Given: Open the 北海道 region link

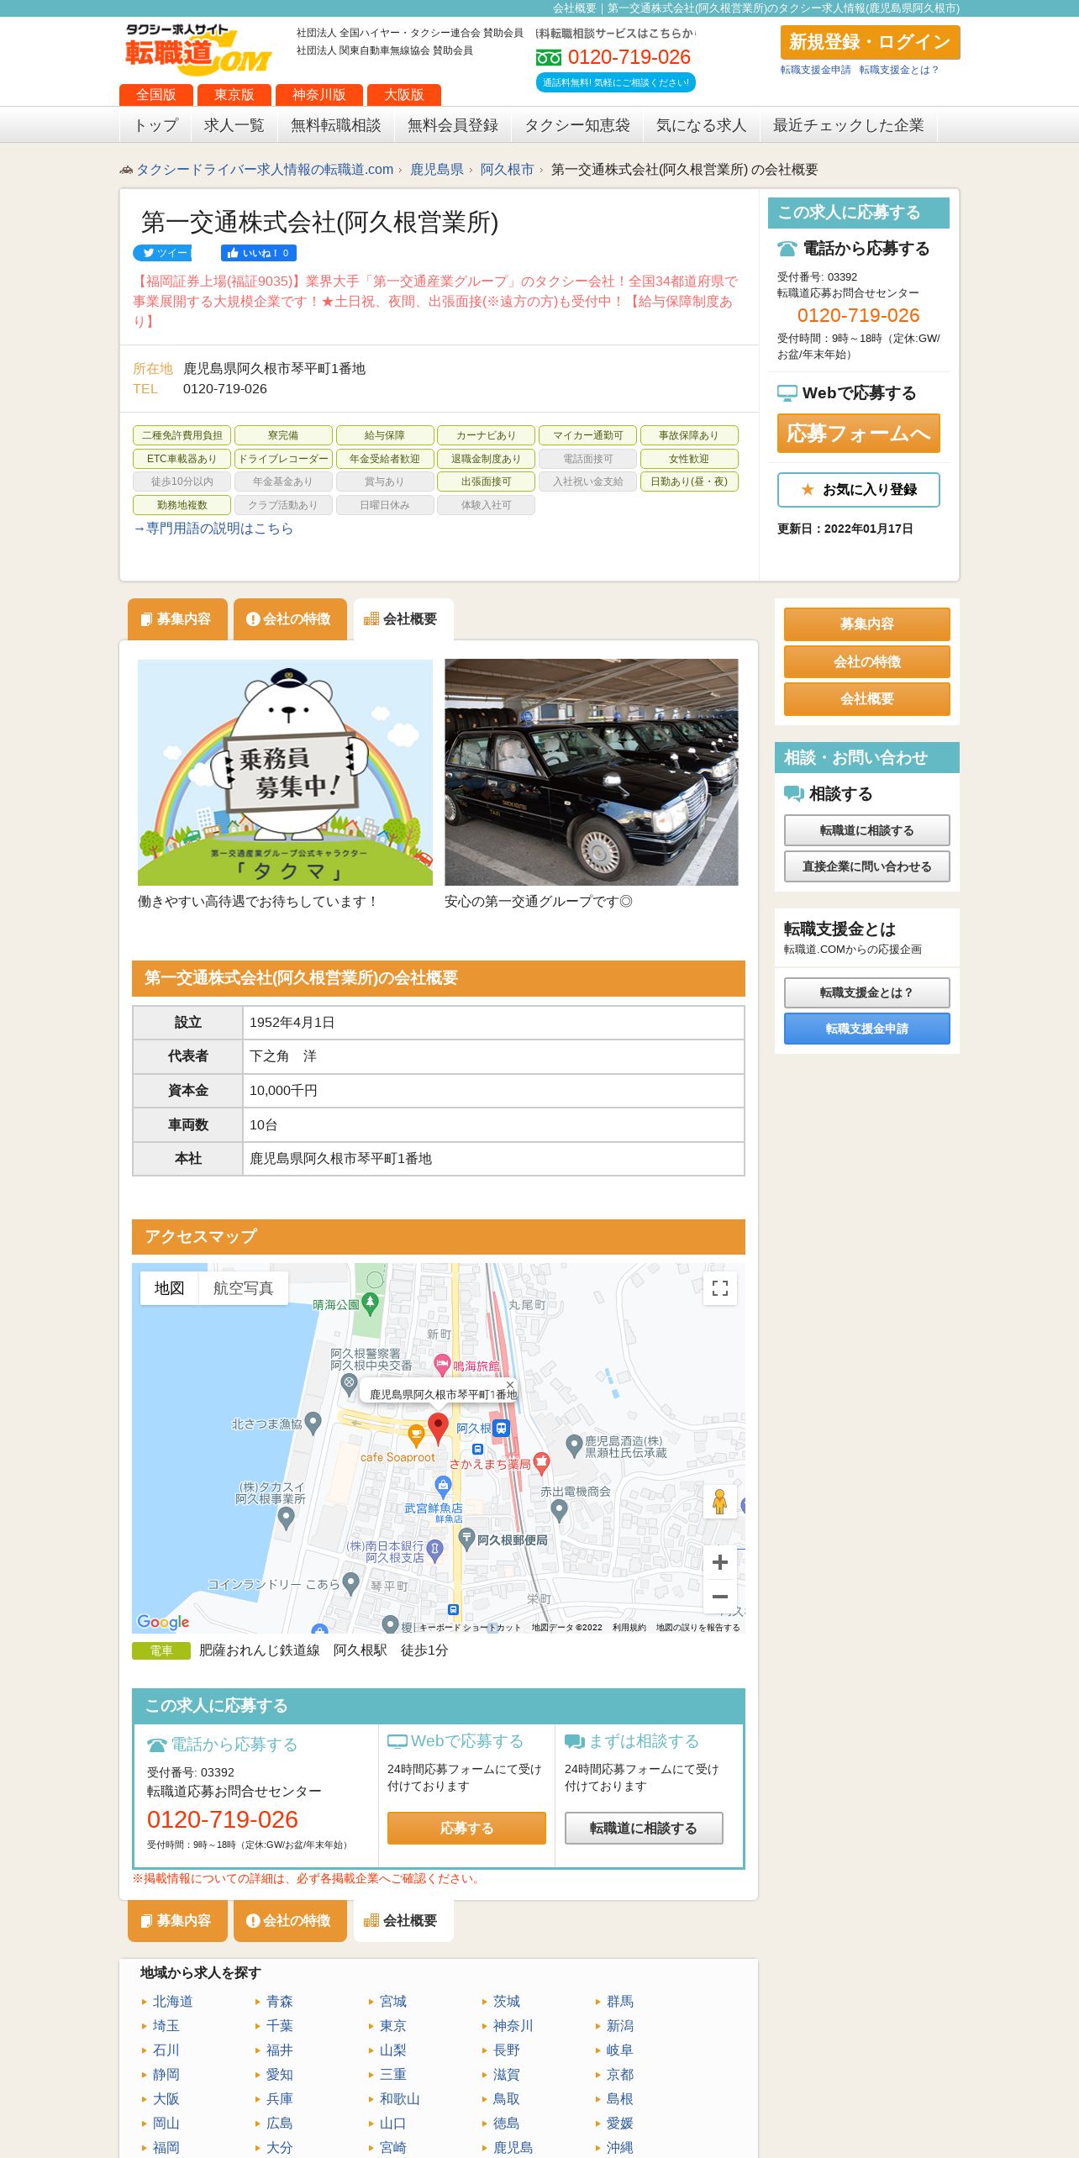Looking at the screenshot, I should [x=172, y=2002].
